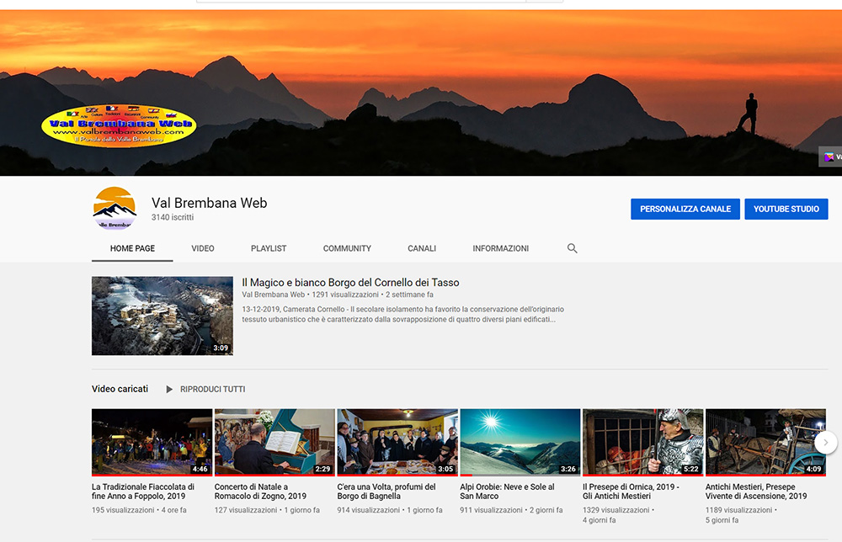Image resolution: width=842 pixels, height=542 pixels.
Task: Open the valbrembanaweb.com banner logo
Action: (x=119, y=126)
